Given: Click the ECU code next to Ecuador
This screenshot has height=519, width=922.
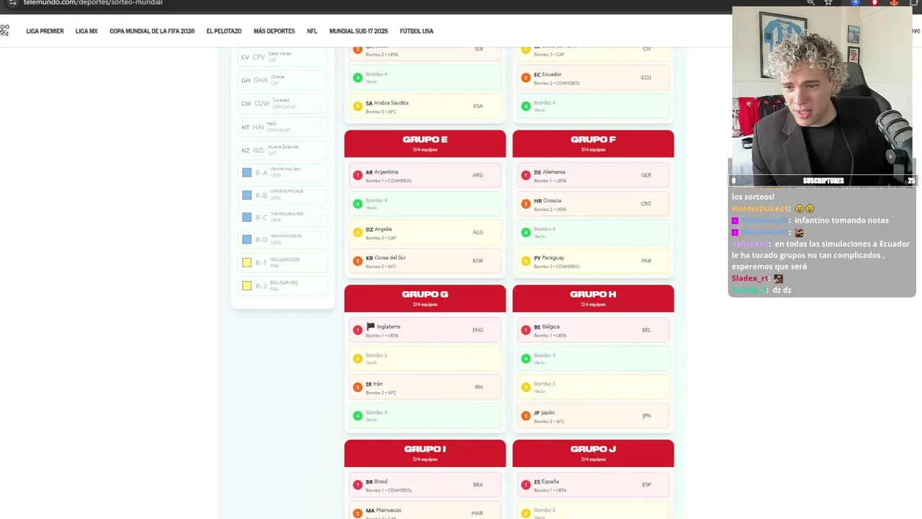Looking at the screenshot, I should (x=646, y=77).
